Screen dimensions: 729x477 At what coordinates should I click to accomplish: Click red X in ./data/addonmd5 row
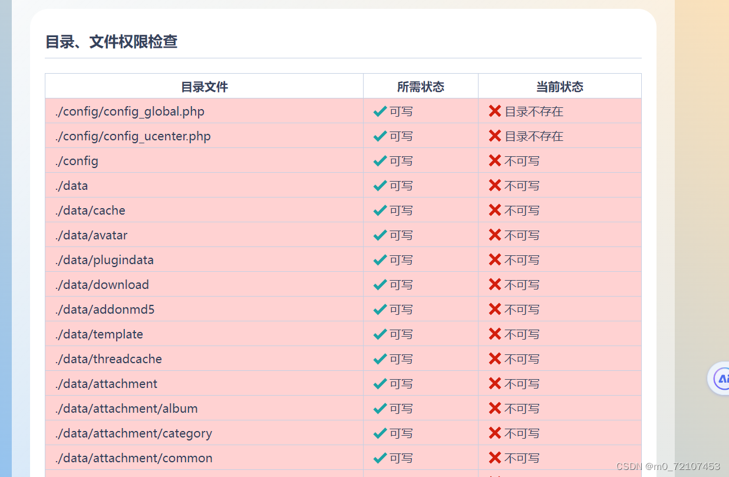coord(495,309)
